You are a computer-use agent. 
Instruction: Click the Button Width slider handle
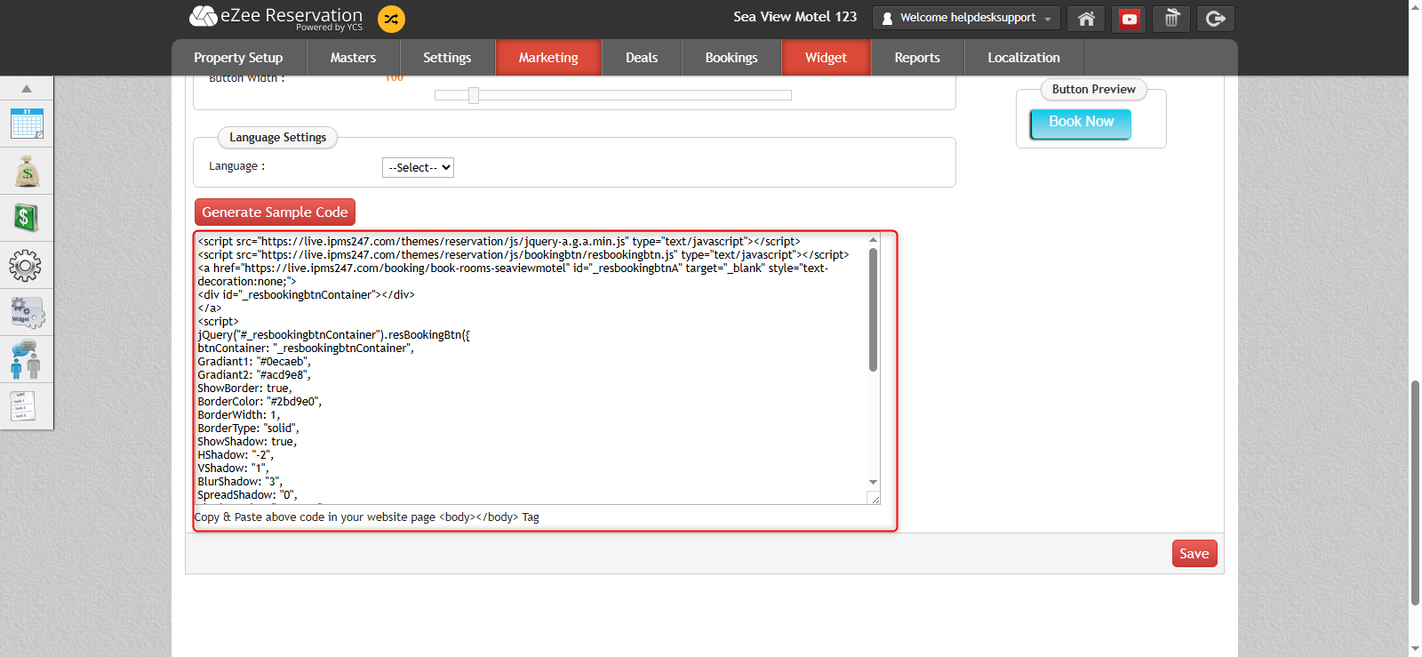474,95
